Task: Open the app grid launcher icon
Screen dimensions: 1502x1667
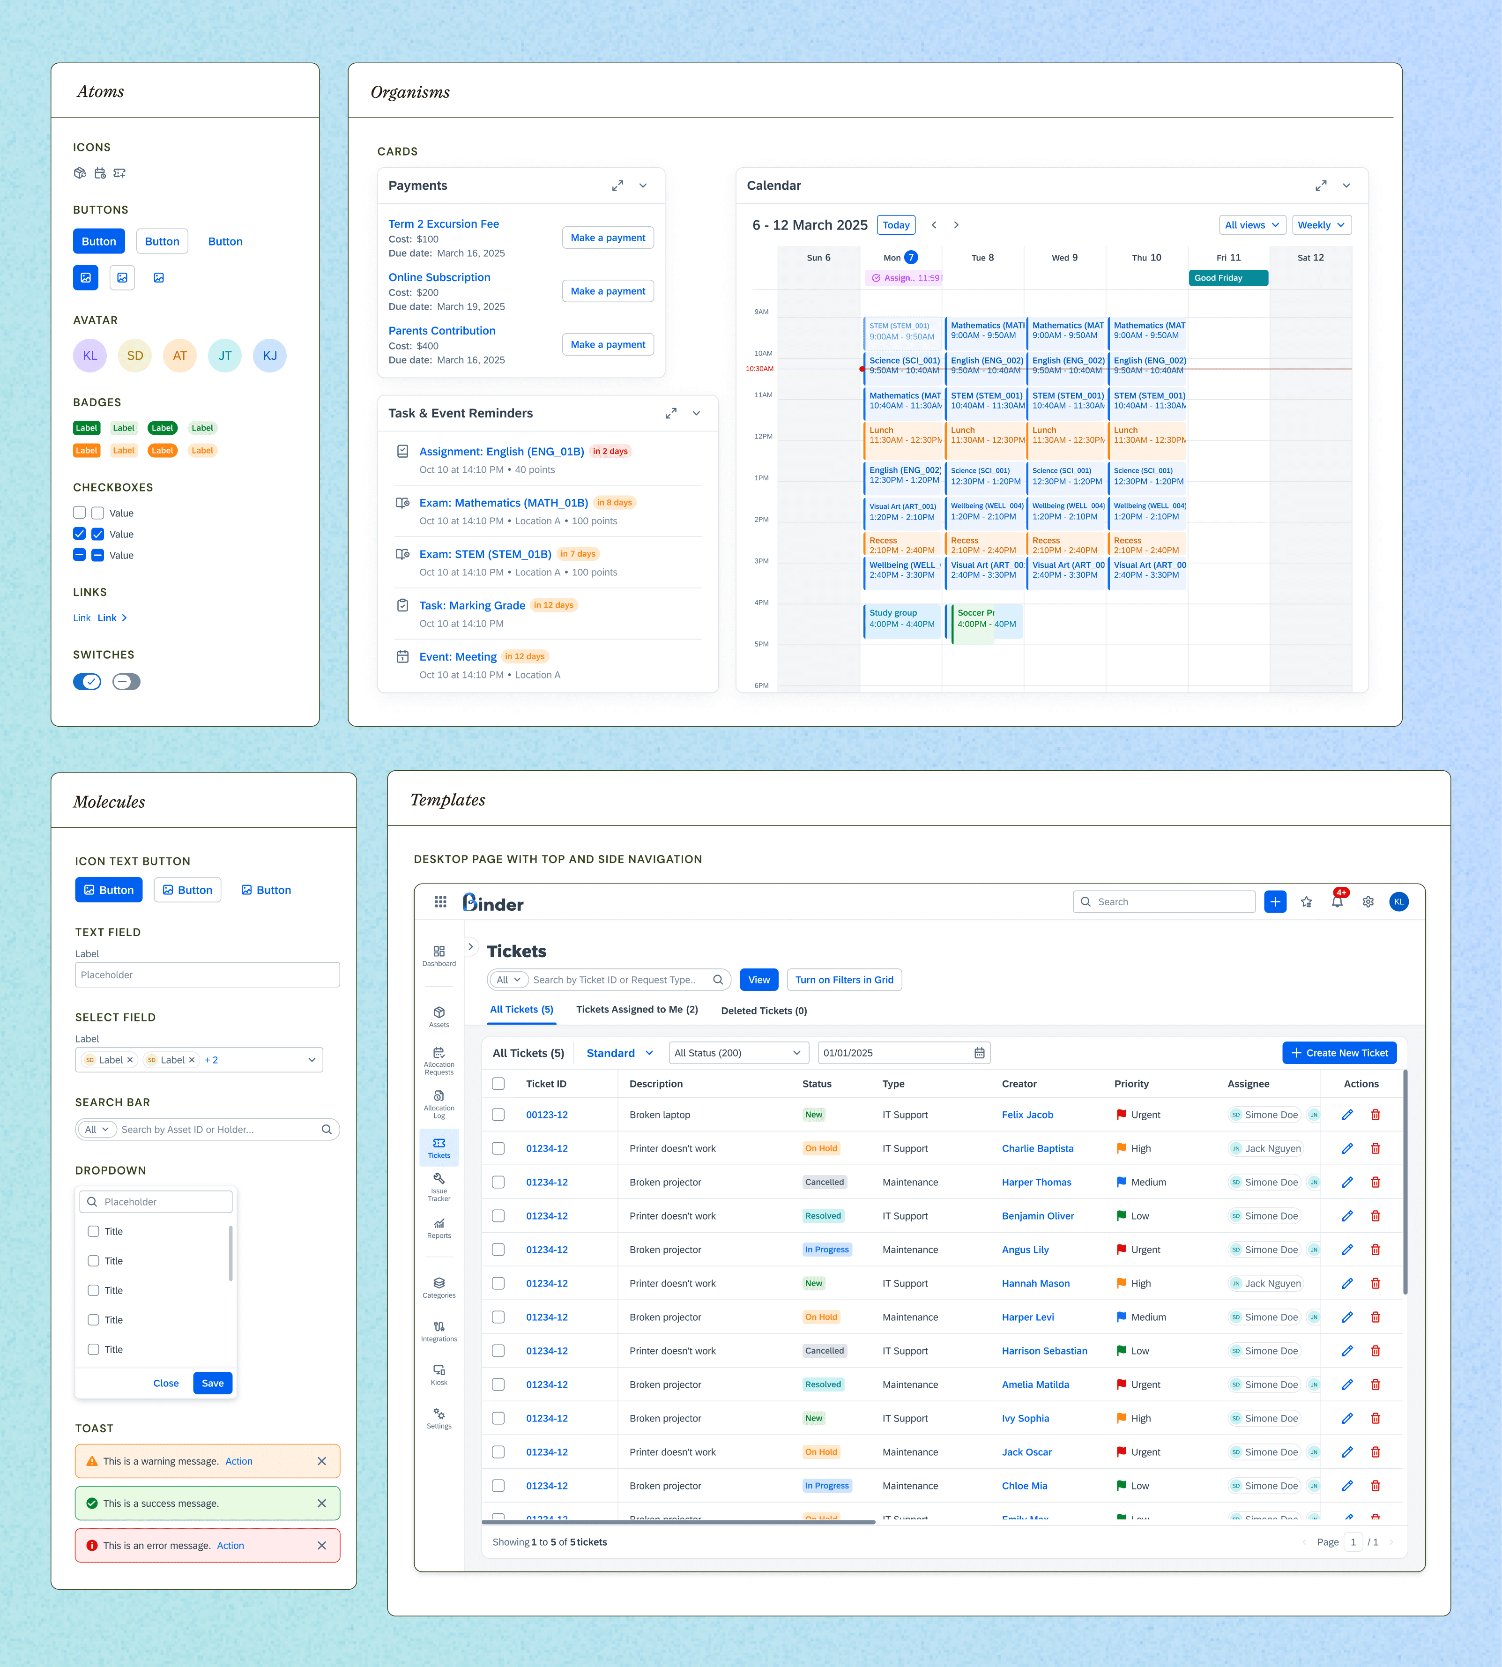Action: tap(441, 902)
